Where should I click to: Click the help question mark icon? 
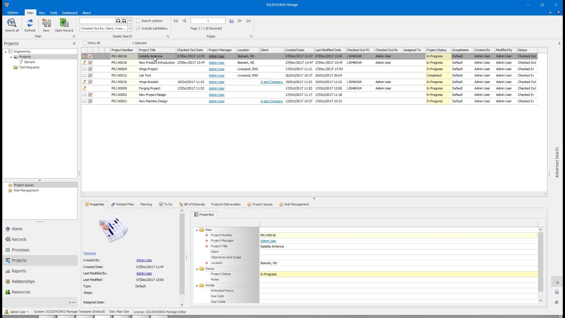[558, 13]
